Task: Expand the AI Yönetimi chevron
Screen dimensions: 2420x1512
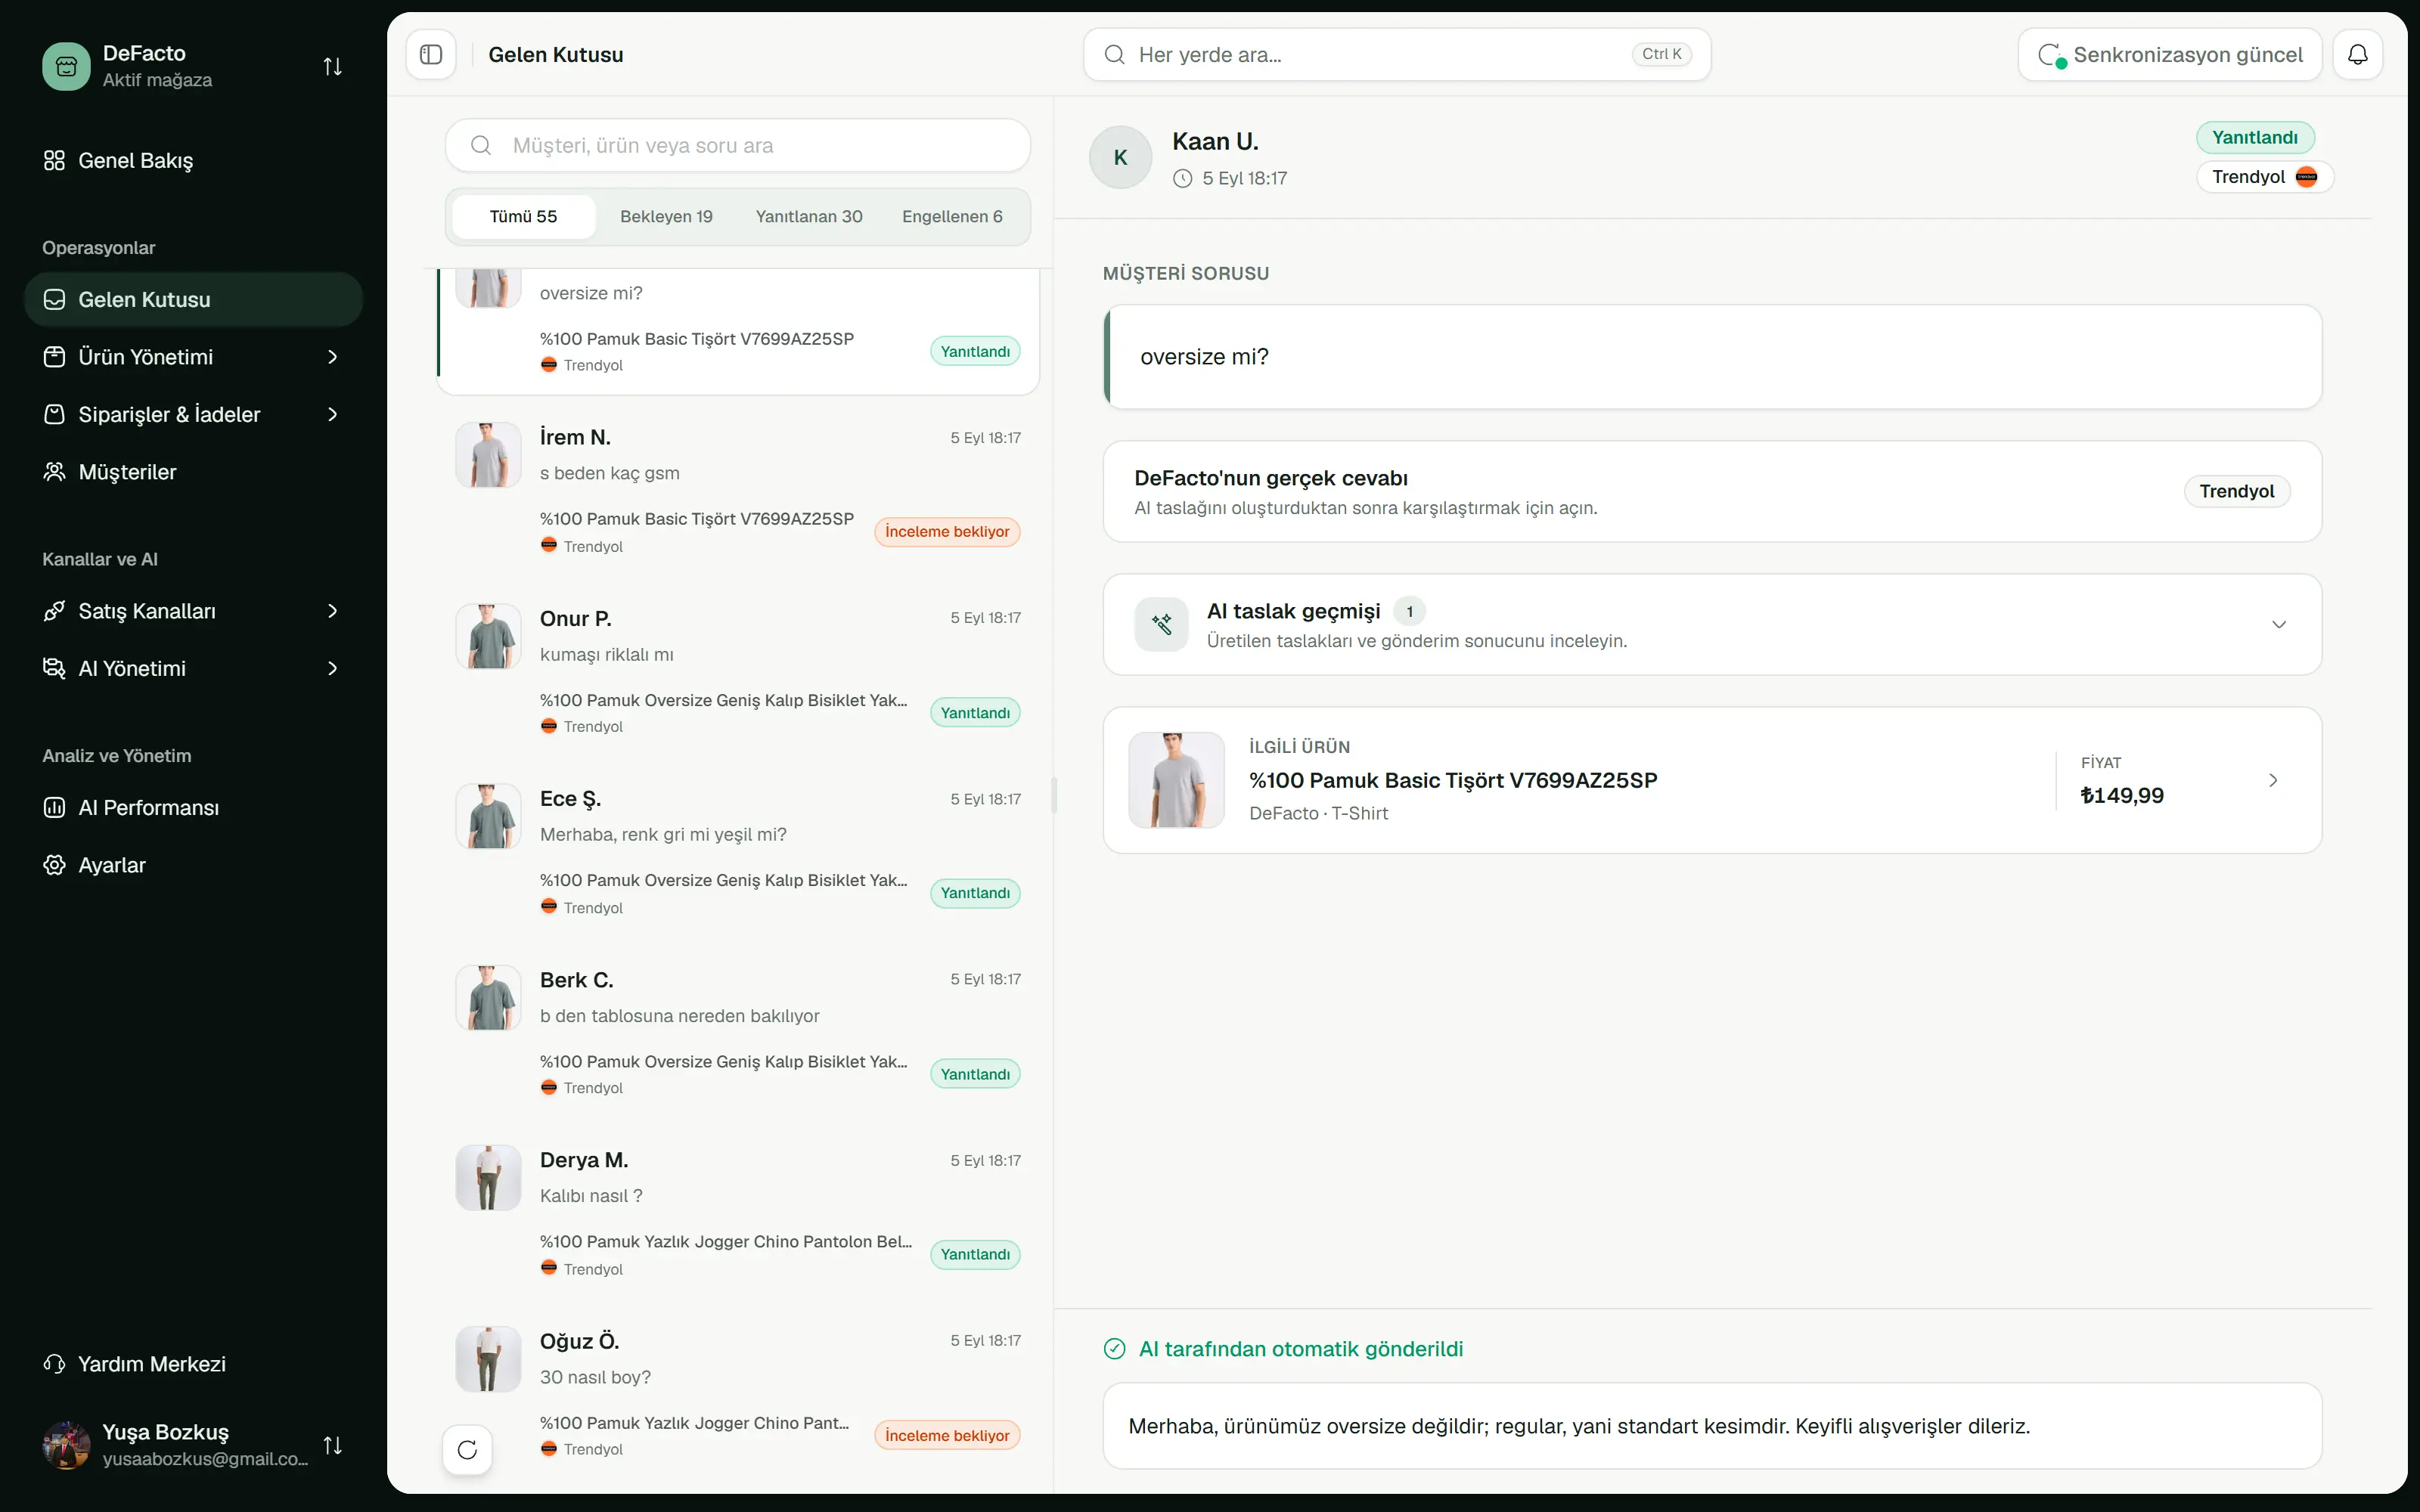Action: tap(333, 668)
